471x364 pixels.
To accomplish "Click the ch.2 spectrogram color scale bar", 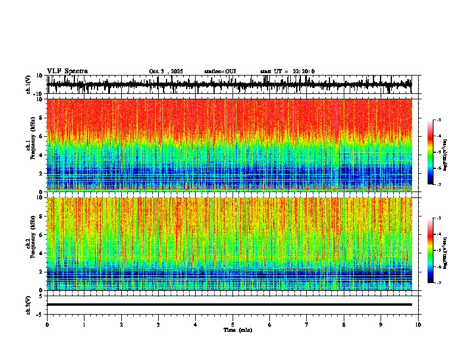I will 431,250.
